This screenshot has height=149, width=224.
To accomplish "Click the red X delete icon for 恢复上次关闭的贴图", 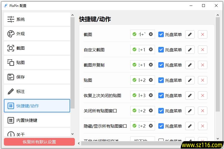I will (x=202, y=95).
